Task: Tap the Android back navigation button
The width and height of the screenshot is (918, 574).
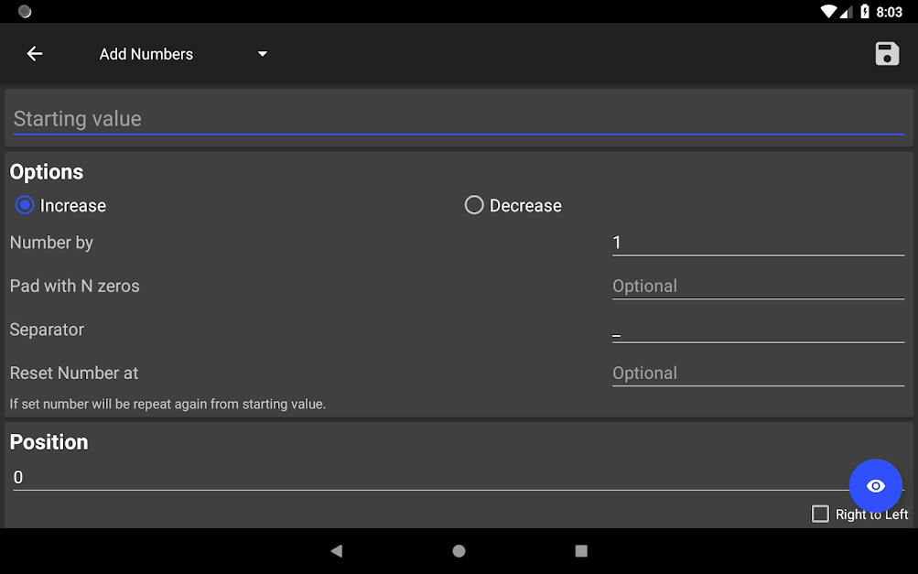Action: (337, 550)
